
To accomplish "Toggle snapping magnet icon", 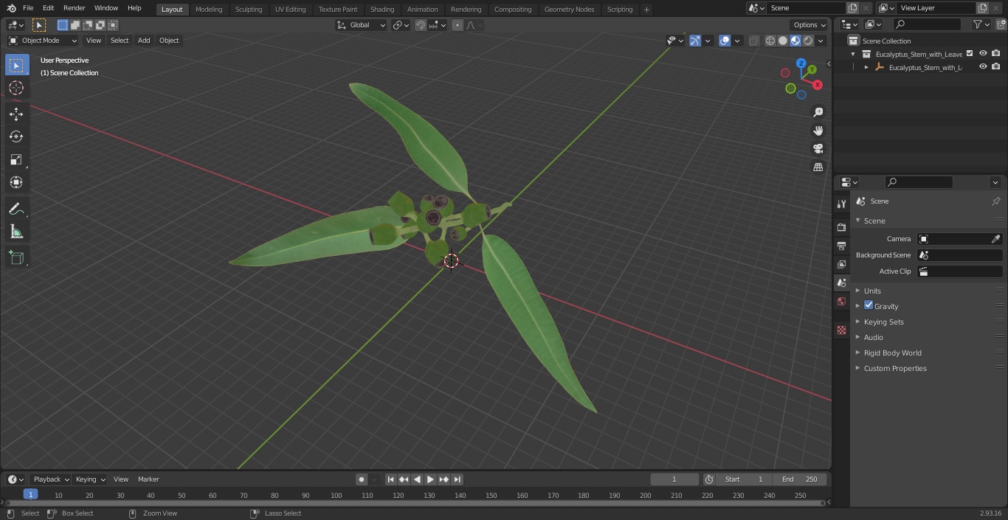I will [421, 25].
